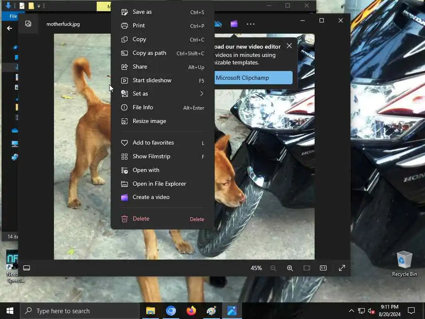Show actual size with the 1:1 icon

click(x=323, y=268)
